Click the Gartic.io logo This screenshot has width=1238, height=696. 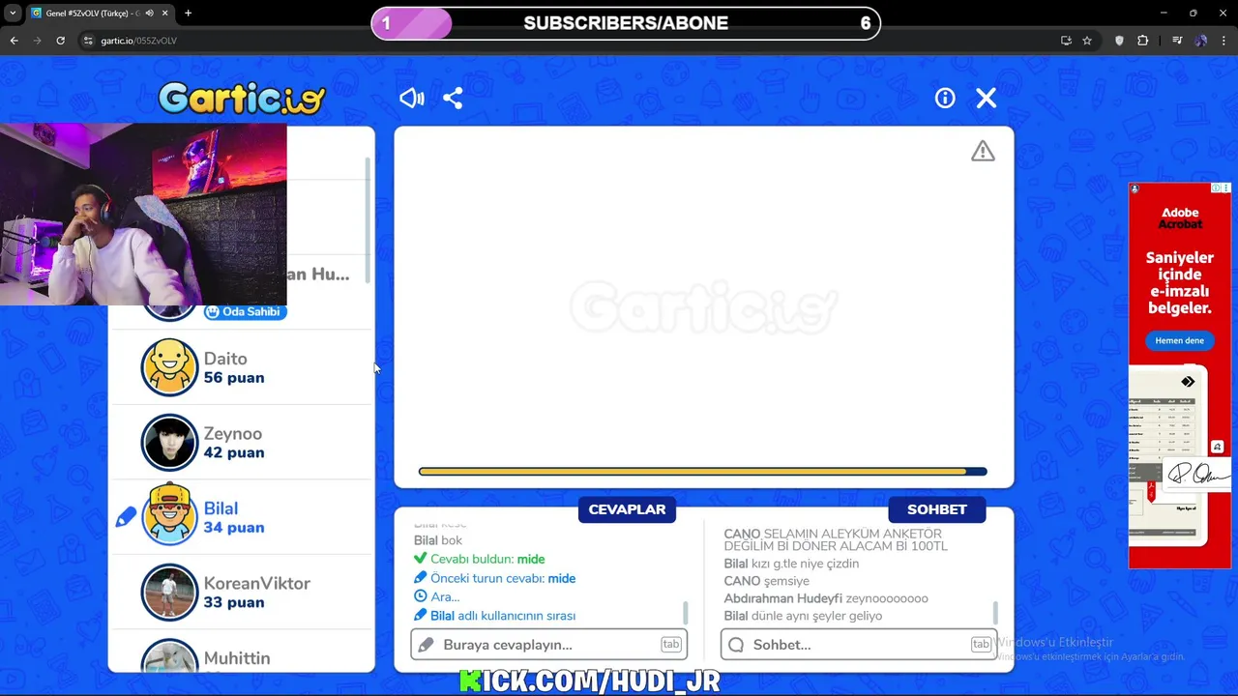tap(242, 98)
